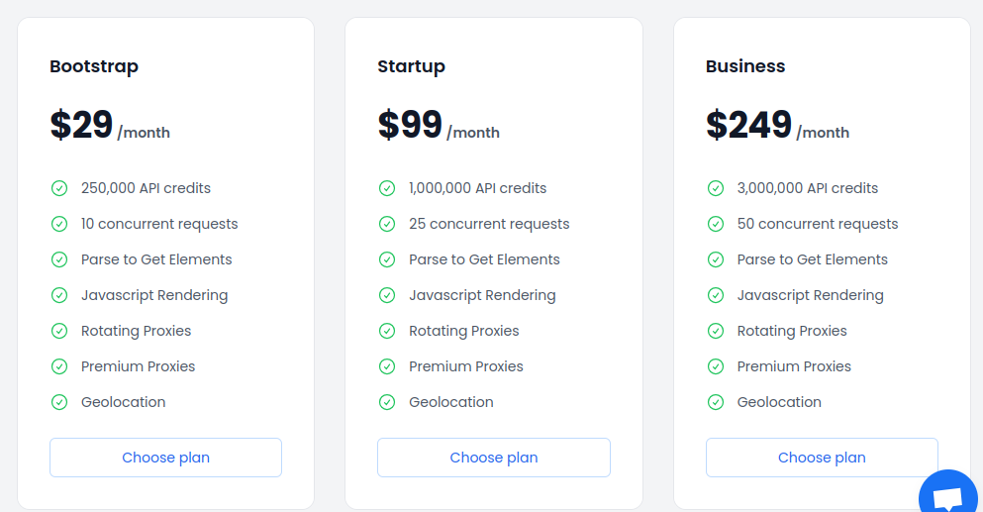
Task: Click Bootstrap's Parse to Get Elements text
Action: click(156, 259)
